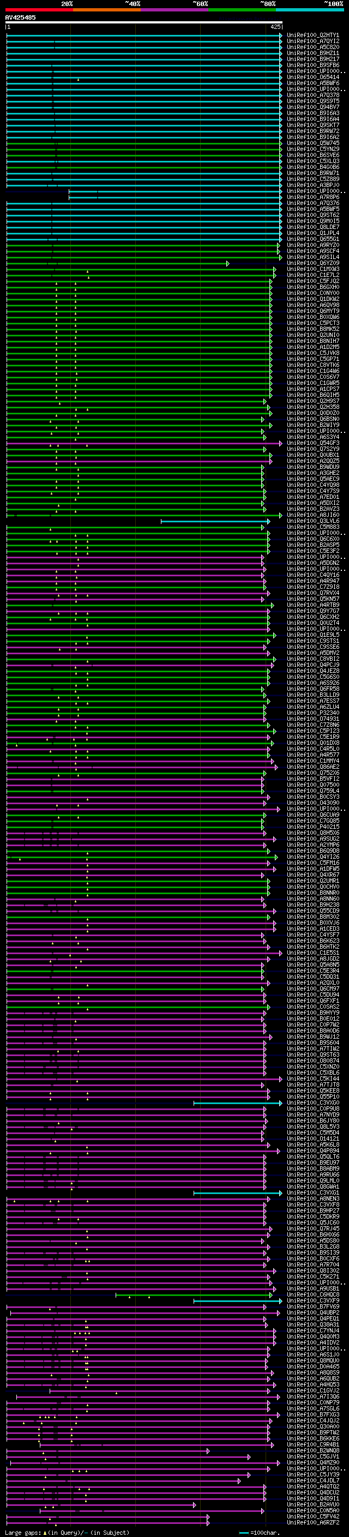Select hit label UniRef100_Q1JPL4
349x1537 pixels.
coord(312,233)
